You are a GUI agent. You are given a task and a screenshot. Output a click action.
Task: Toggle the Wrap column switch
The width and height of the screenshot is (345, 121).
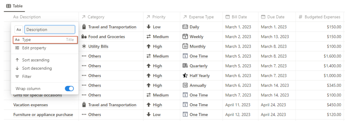pos(69,88)
